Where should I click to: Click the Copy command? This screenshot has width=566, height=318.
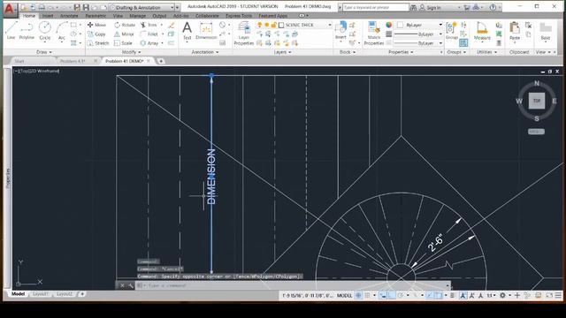[x=96, y=34]
